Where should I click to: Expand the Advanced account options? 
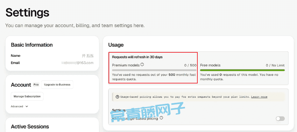(x=19, y=106)
